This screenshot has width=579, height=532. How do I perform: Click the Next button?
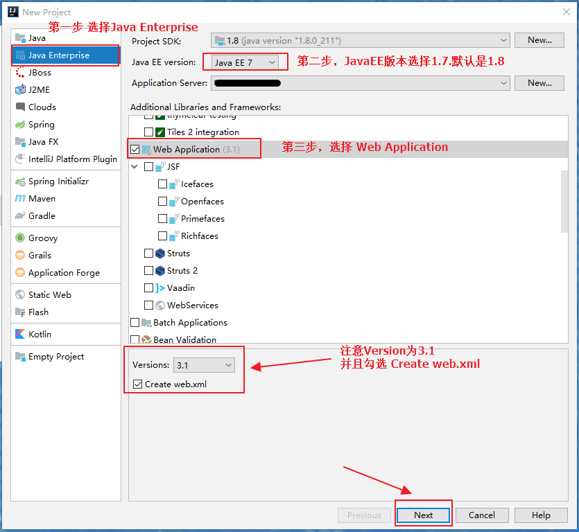pos(423,515)
